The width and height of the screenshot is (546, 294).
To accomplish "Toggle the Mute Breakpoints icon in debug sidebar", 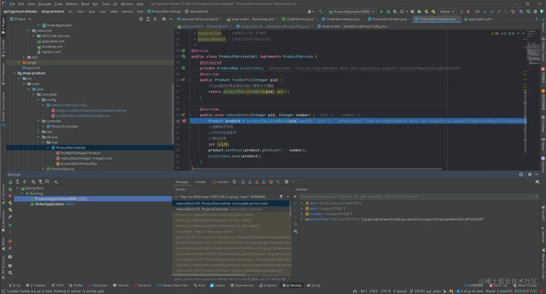I will (10, 248).
